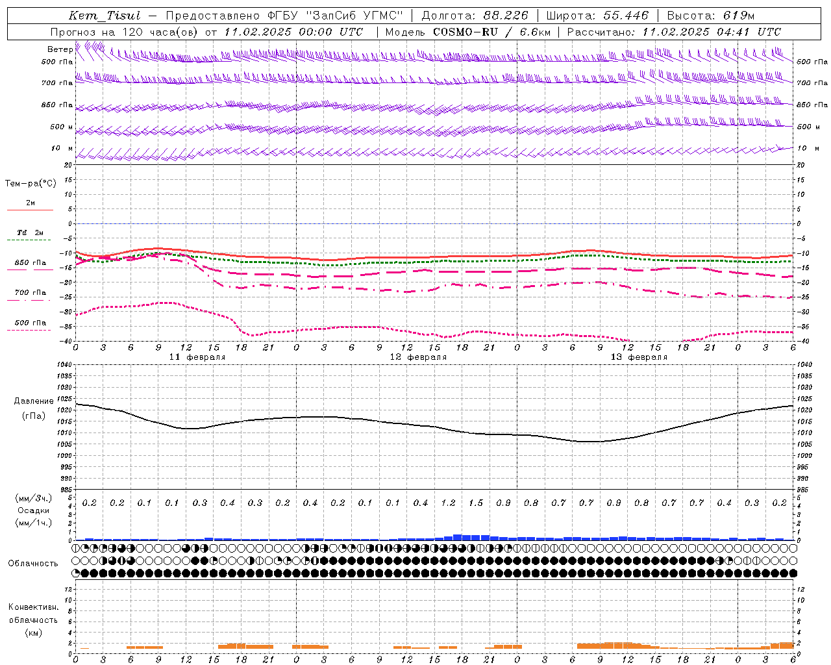
Task: Click the '(км)' unit under convective label
Action: [33, 633]
